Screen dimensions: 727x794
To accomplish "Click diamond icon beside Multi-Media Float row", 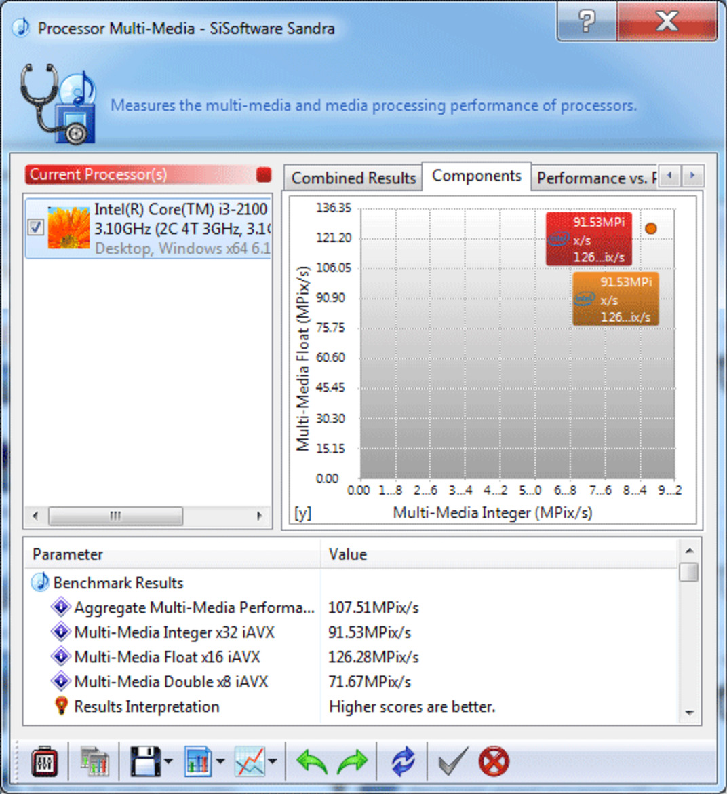I will pos(61,657).
